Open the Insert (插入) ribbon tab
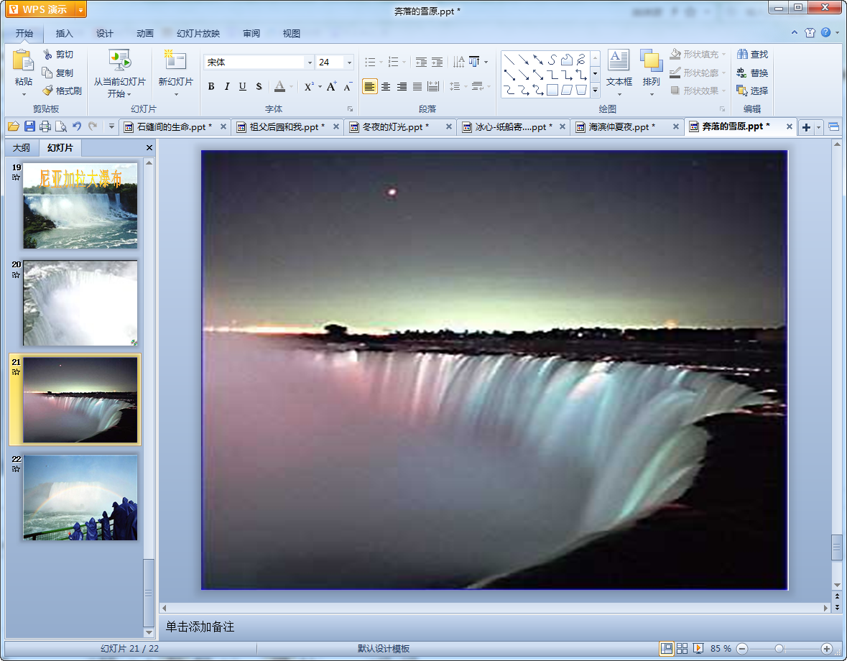847x661 pixels. coord(65,34)
